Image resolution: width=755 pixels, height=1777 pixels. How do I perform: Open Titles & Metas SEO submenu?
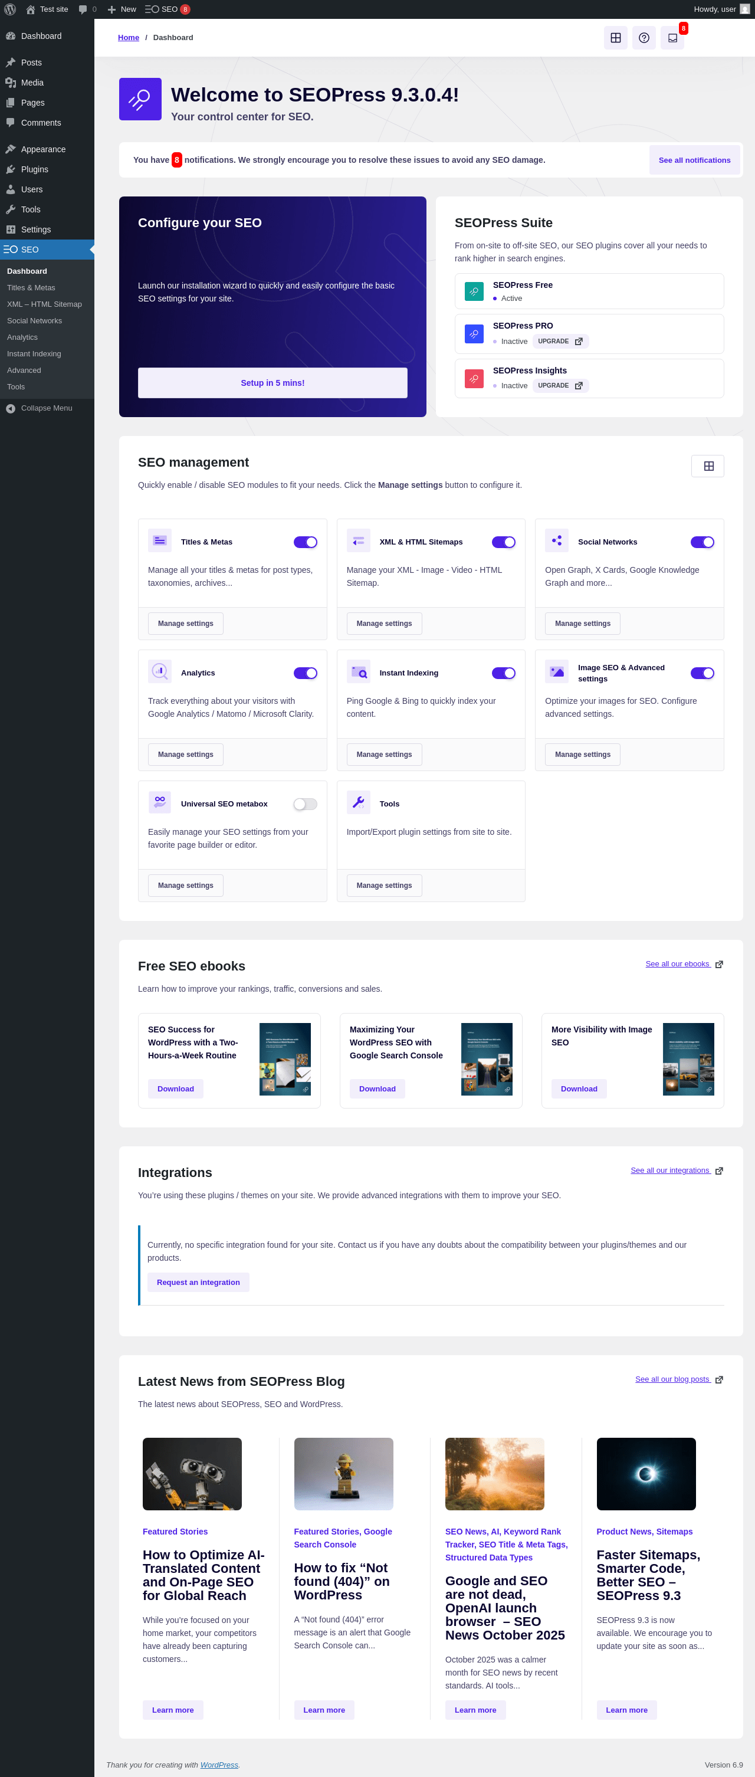tap(31, 288)
